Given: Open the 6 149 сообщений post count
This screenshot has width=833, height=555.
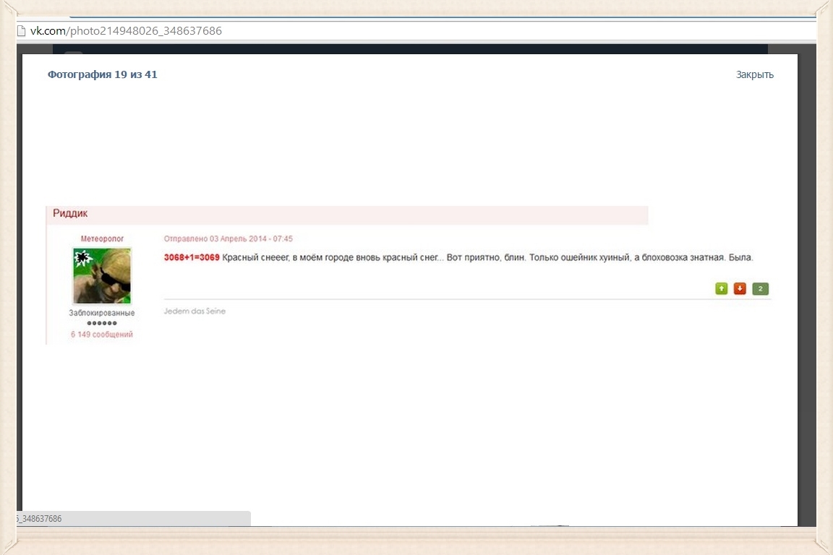Looking at the screenshot, I should pyautogui.click(x=102, y=335).
